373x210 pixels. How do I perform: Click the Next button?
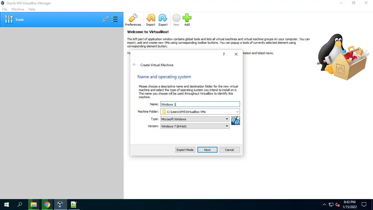[207, 150]
